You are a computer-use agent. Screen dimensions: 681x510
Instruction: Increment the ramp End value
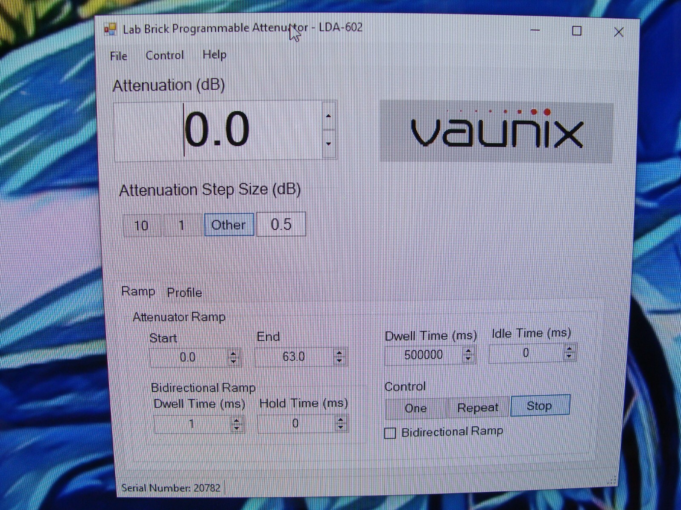(339, 352)
